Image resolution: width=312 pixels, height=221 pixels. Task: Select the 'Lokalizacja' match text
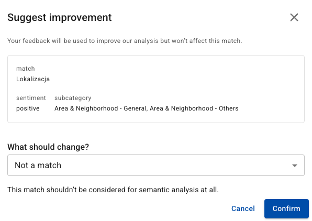[x=33, y=79]
